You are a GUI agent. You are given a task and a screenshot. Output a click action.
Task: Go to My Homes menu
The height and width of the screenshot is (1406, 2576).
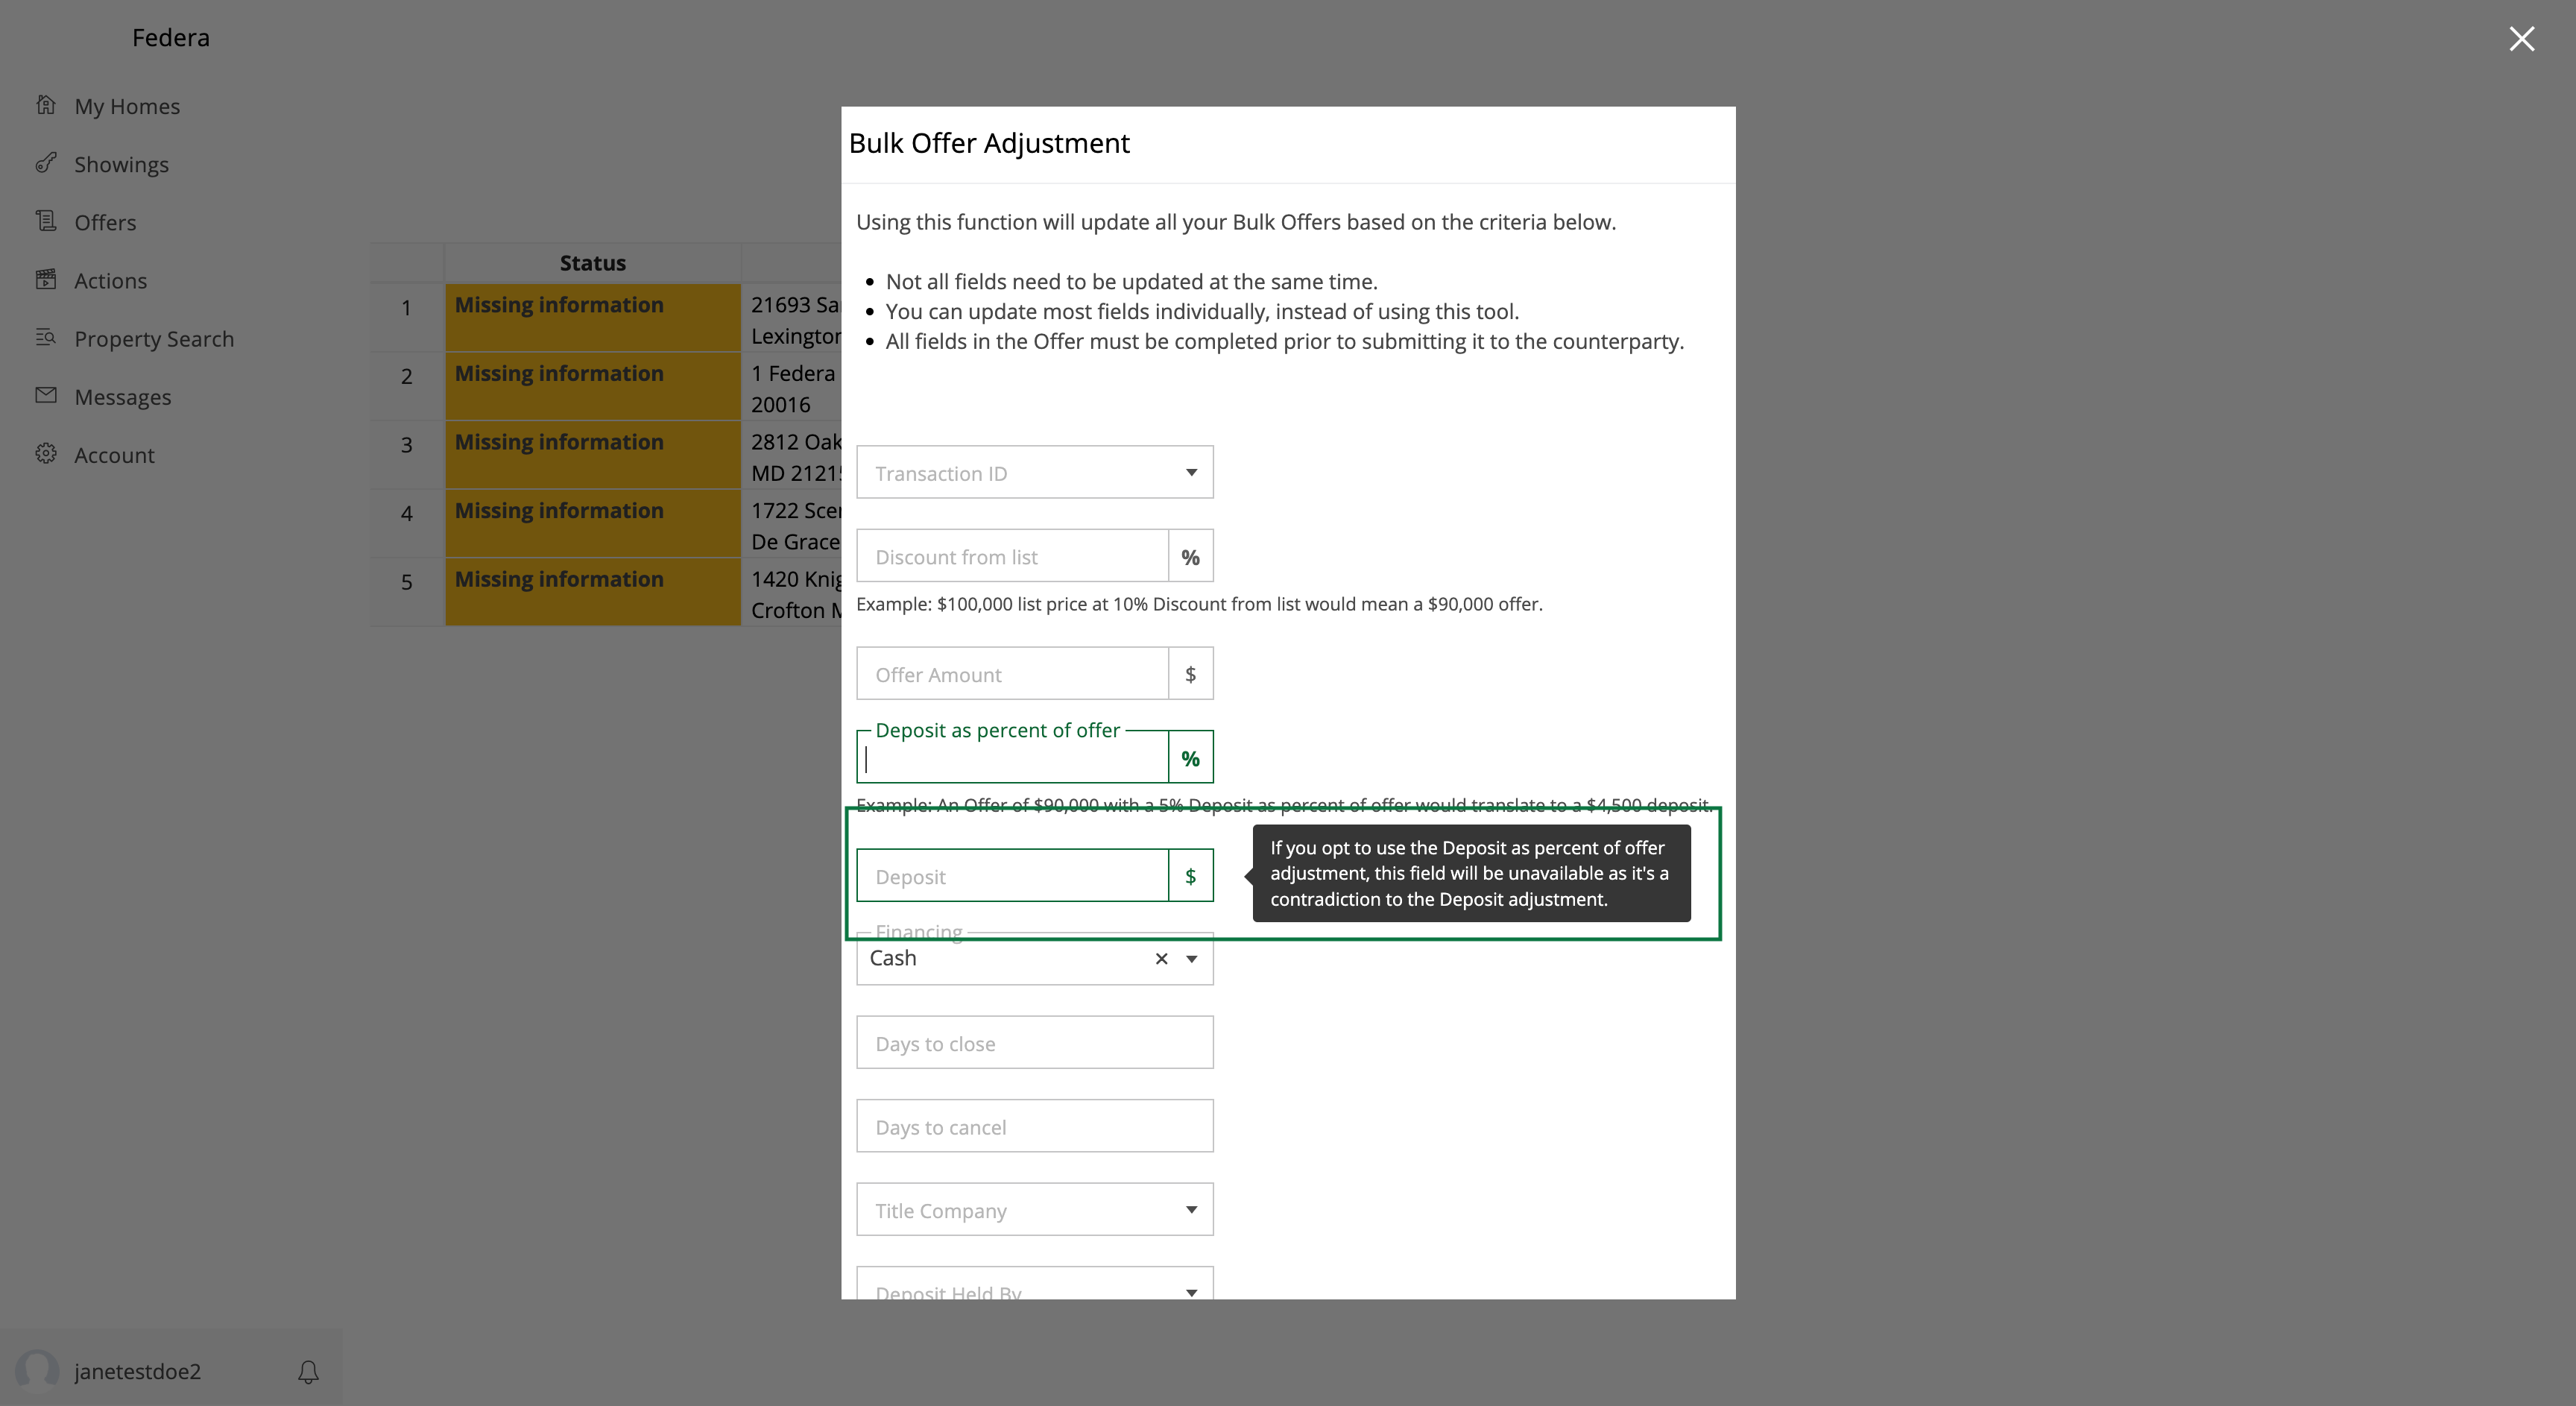tap(127, 106)
